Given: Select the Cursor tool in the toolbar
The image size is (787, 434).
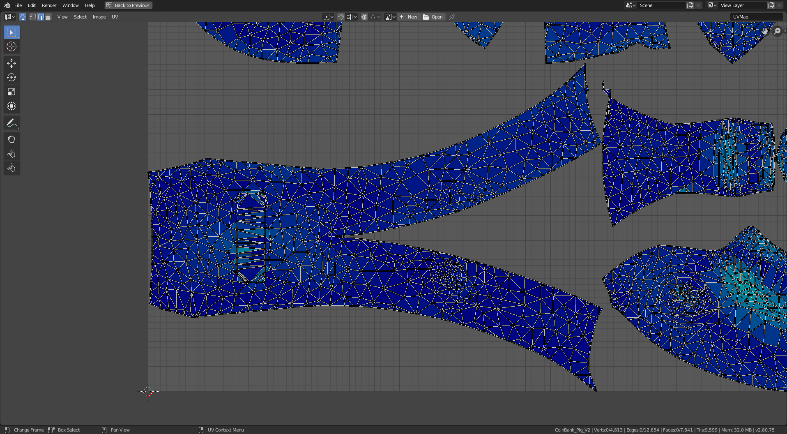Looking at the screenshot, I should tap(12, 47).
